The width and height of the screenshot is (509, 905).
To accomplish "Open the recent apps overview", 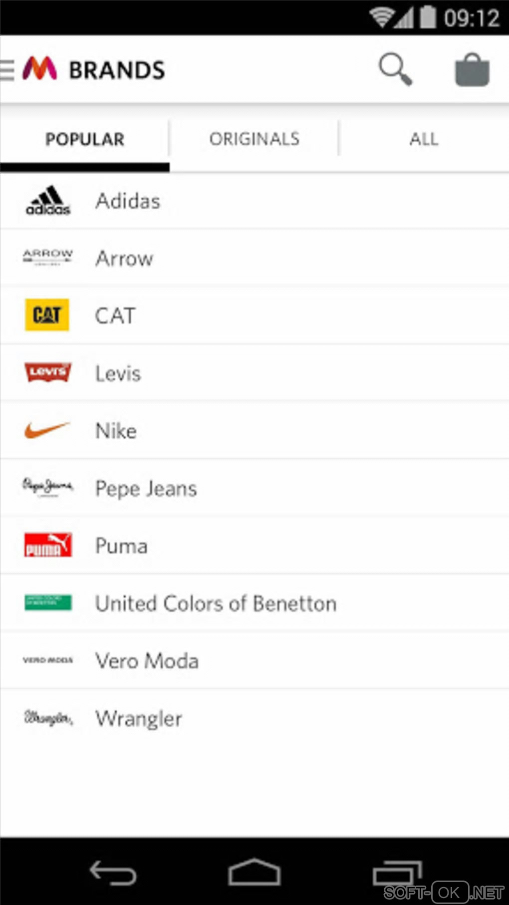I will tap(397, 874).
